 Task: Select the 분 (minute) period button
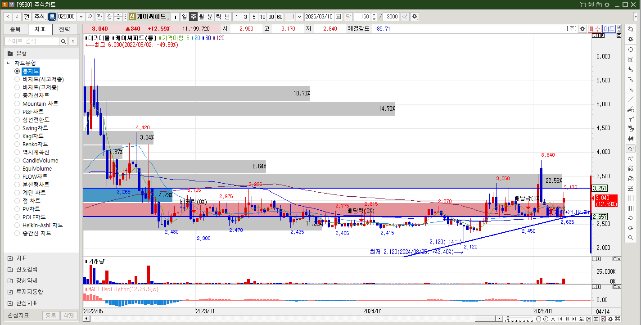click(x=210, y=16)
